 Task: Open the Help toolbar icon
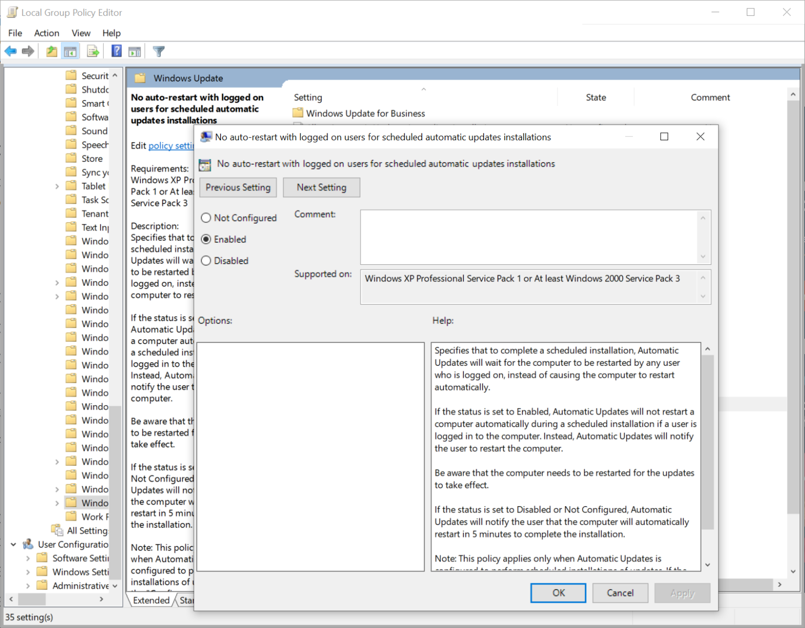coord(116,51)
